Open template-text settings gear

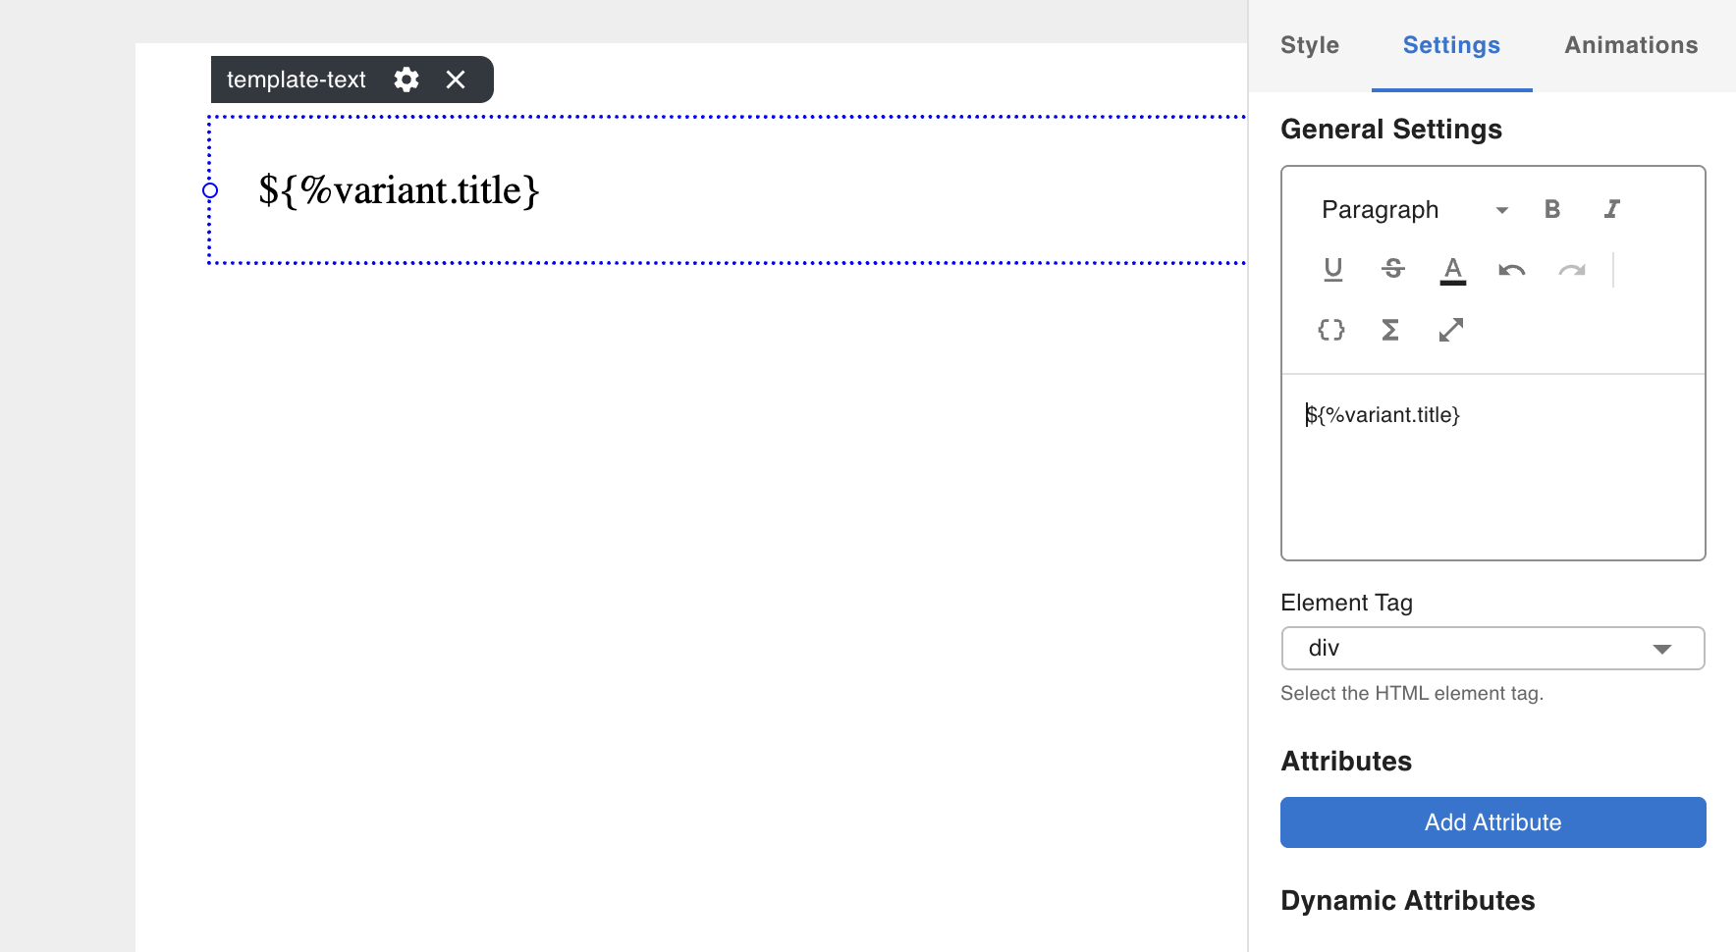(x=407, y=79)
